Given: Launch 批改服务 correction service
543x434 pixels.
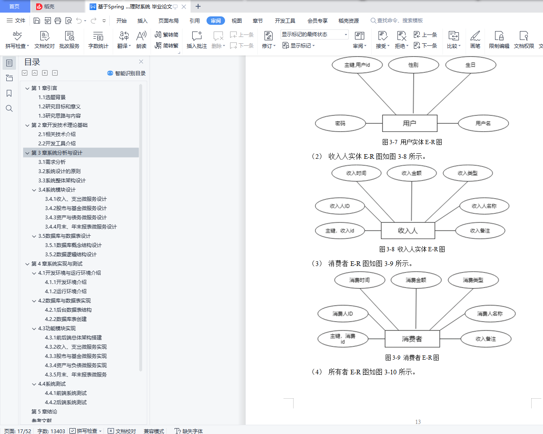Looking at the screenshot, I should (69, 40).
